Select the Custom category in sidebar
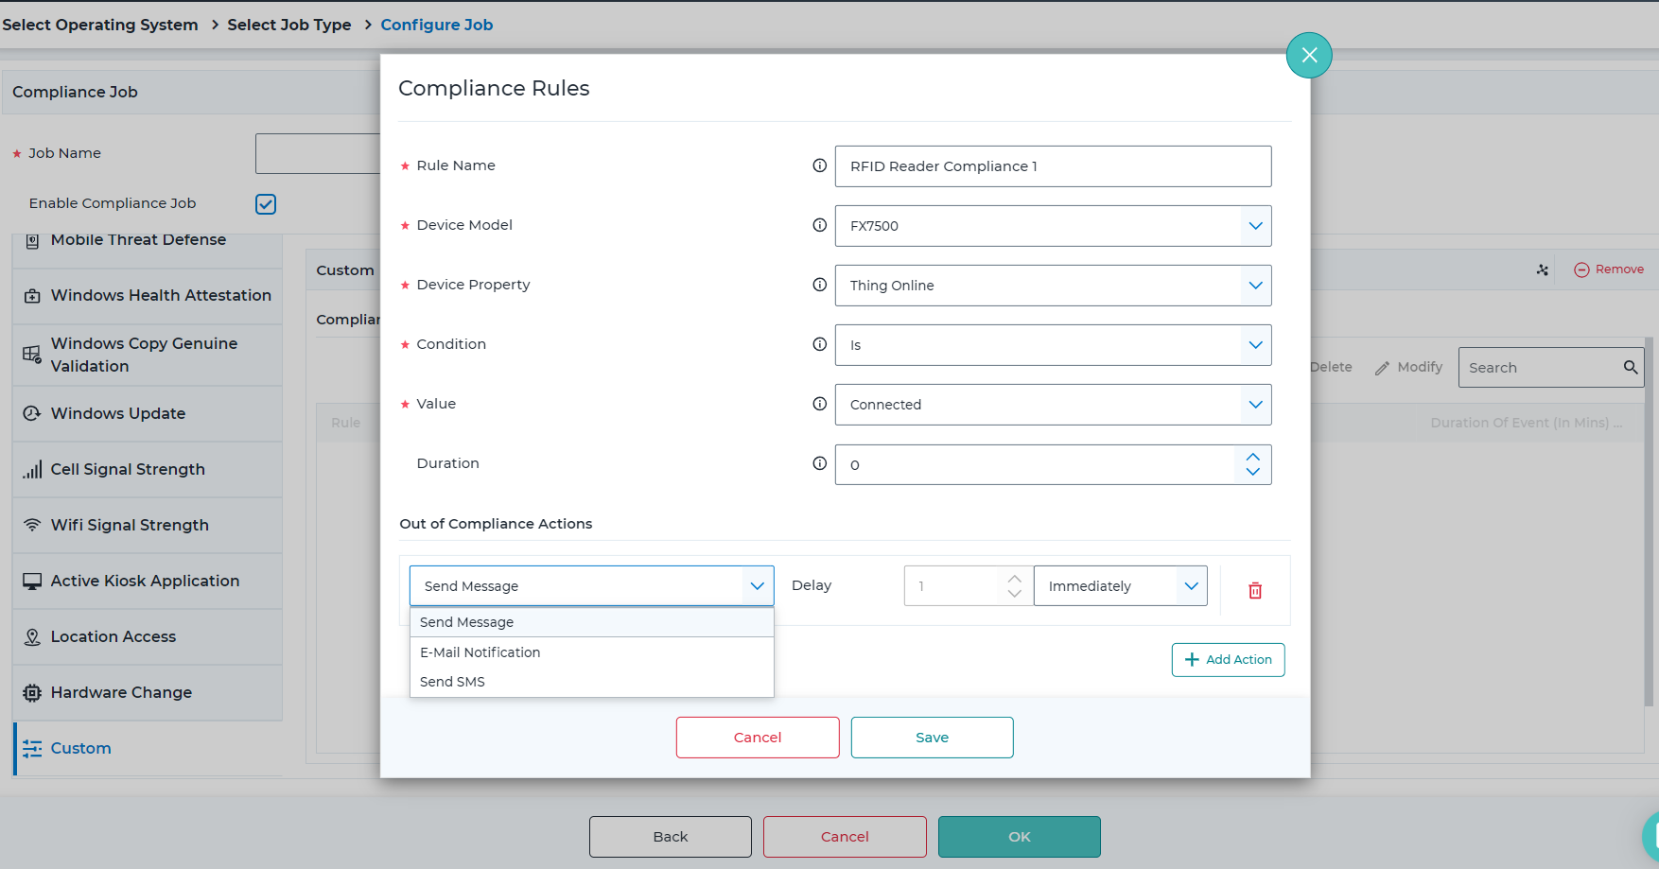Screen dimensions: 1659x869 80,748
